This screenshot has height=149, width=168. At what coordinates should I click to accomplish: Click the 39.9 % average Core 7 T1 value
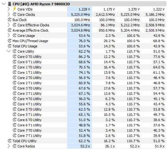[159, 136]
